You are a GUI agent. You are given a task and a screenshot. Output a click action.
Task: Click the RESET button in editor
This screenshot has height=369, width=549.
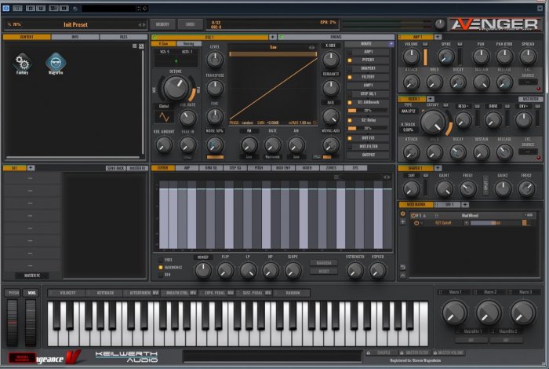(x=323, y=271)
